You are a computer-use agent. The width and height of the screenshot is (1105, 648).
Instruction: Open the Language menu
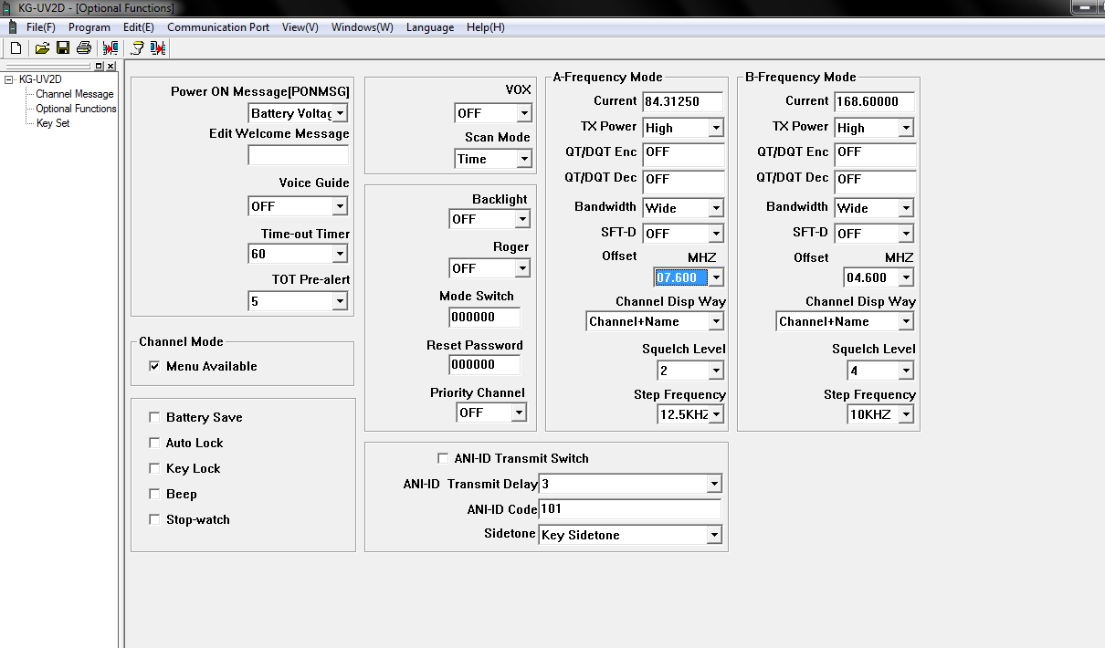tap(429, 27)
